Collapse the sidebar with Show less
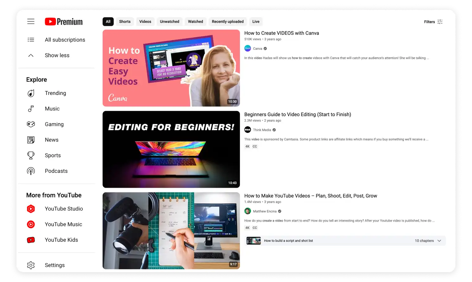The image size is (472, 282). [57, 55]
